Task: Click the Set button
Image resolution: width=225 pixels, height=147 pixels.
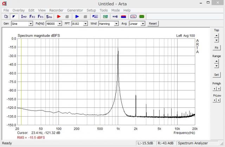Action: click(x=217, y=75)
